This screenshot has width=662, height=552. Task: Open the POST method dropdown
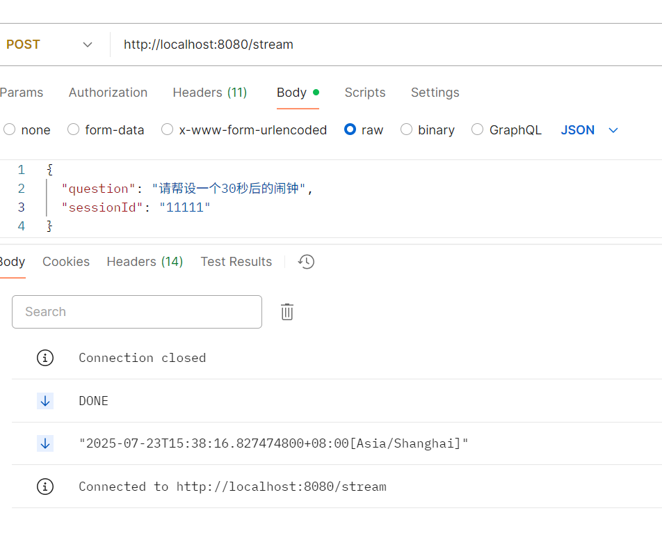(x=49, y=45)
